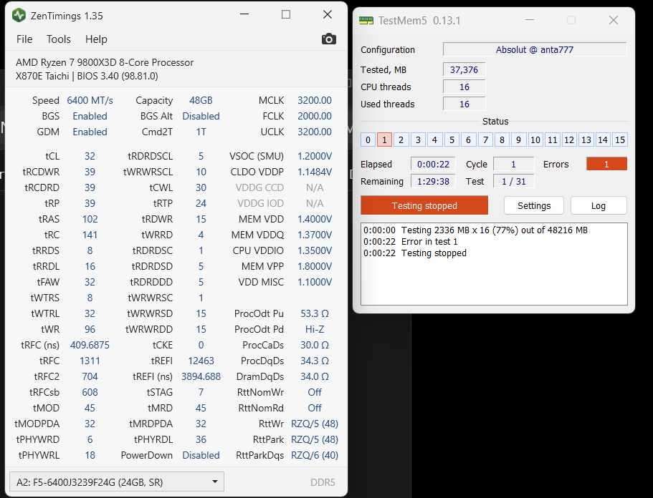Open the TestMem5 Log
Image resolution: width=653 pixels, height=498 pixels.
point(599,205)
